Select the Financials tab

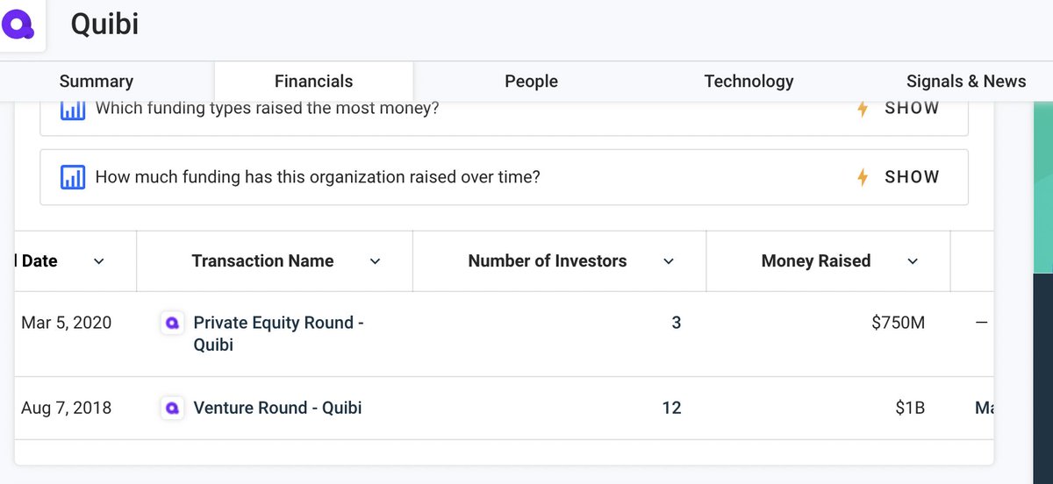[x=313, y=82]
